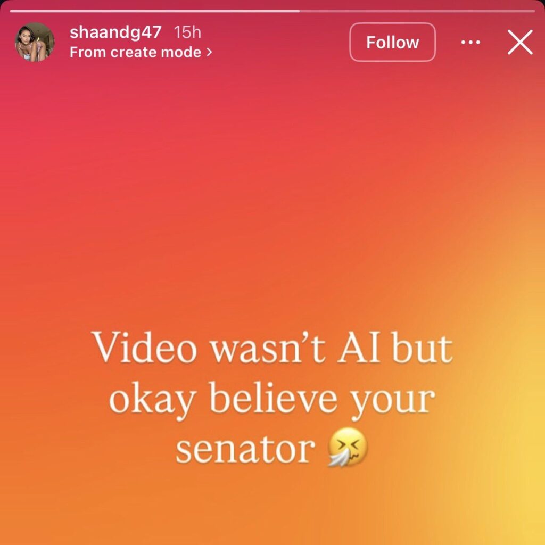The image size is (545, 545).
Task: Click the word senator in the story
Action: coord(245,449)
